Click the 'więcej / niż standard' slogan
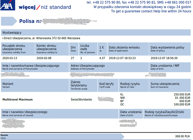This screenshot has width=193, height=140. tap(45, 7)
